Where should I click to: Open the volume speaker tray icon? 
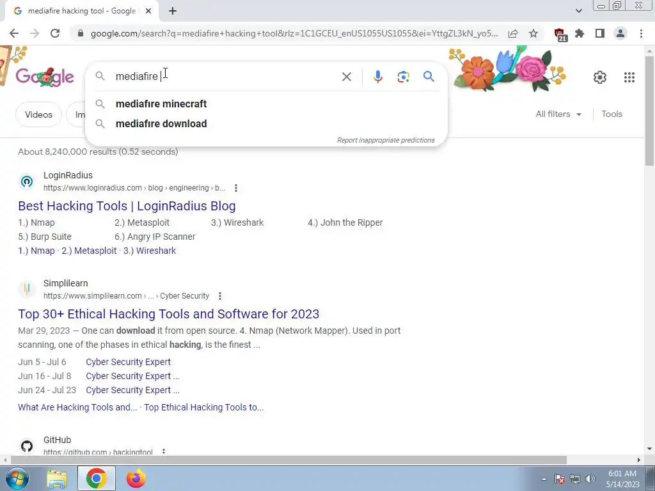coord(590,479)
